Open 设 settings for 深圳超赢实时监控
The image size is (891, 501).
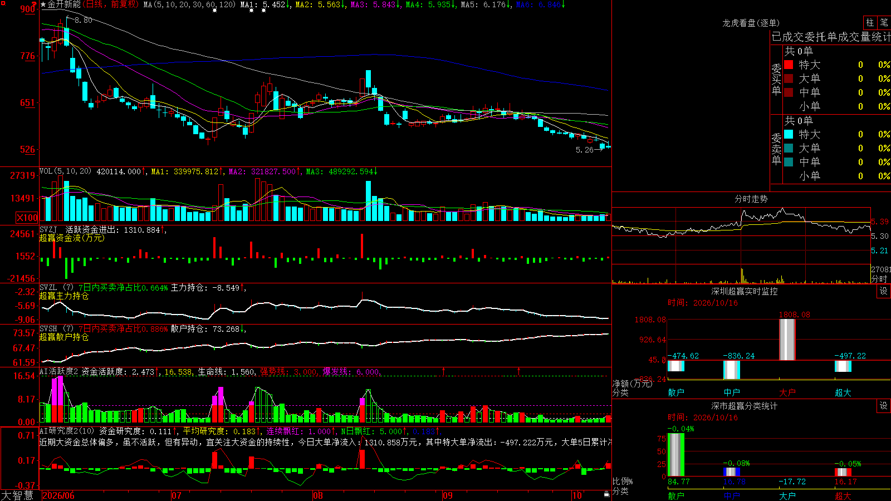(884, 291)
